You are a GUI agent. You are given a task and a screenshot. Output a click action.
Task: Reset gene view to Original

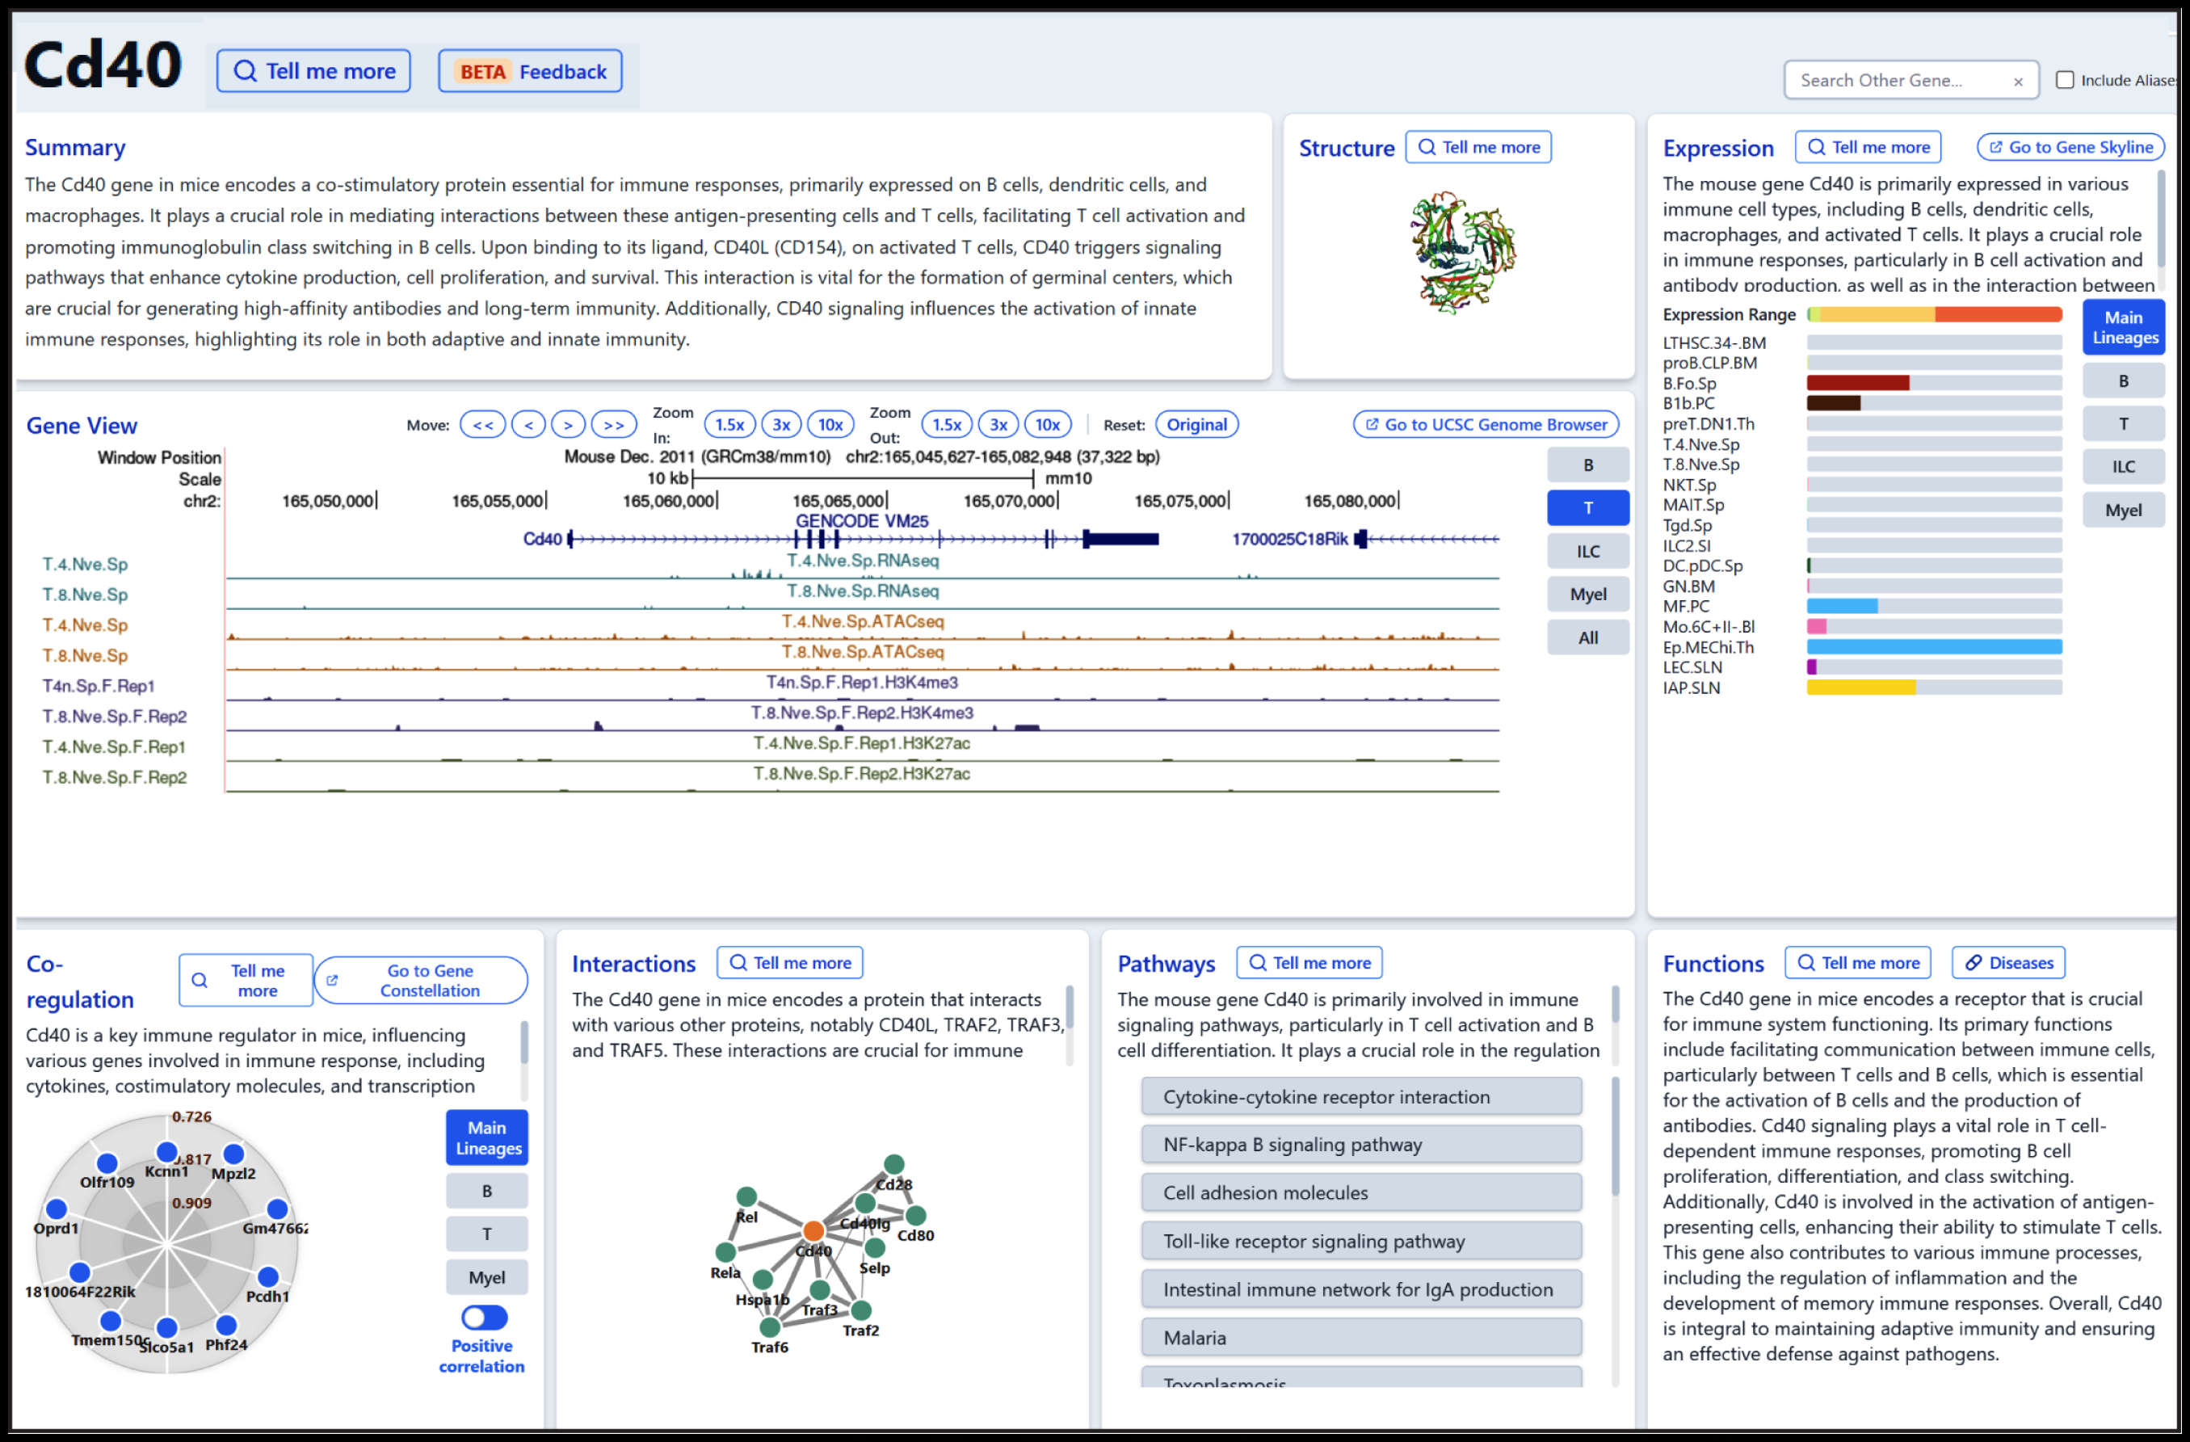[x=1196, y=424]
